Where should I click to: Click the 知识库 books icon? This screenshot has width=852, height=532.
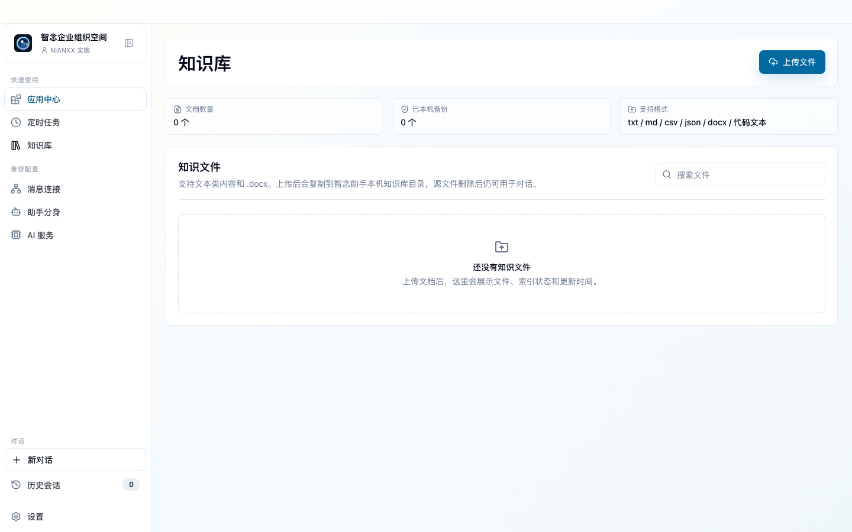coord(16,145)
